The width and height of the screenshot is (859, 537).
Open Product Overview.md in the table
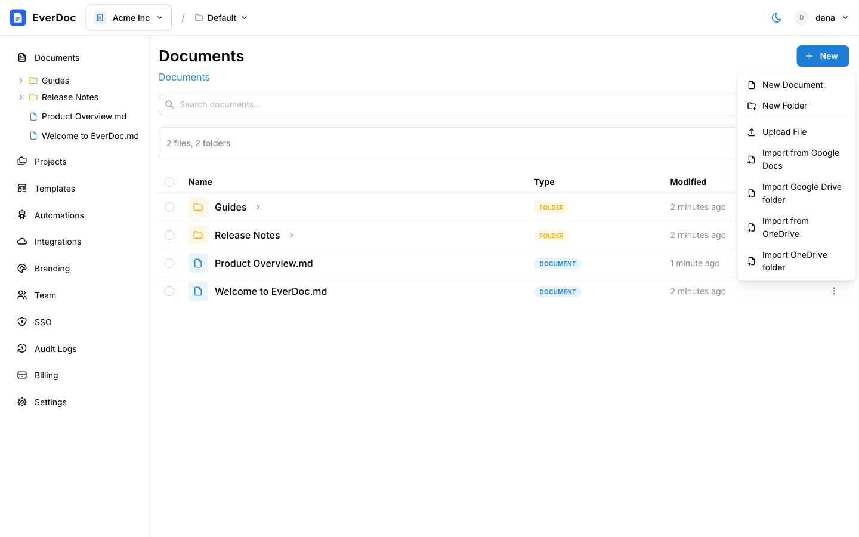click(264, 263)
